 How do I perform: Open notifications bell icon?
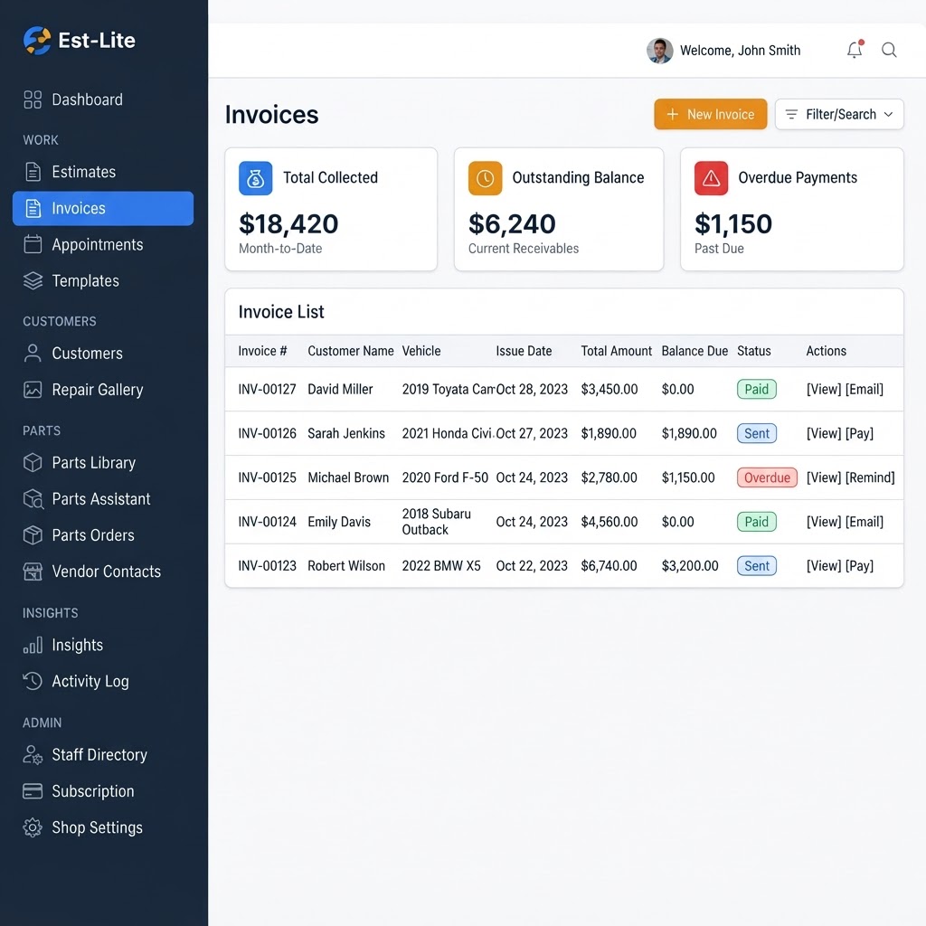coord(855,50)
